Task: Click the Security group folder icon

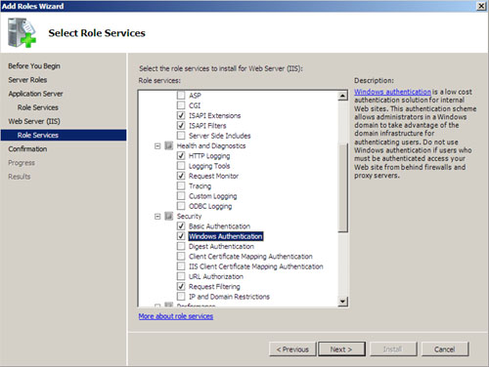Action: pos(168,216)
